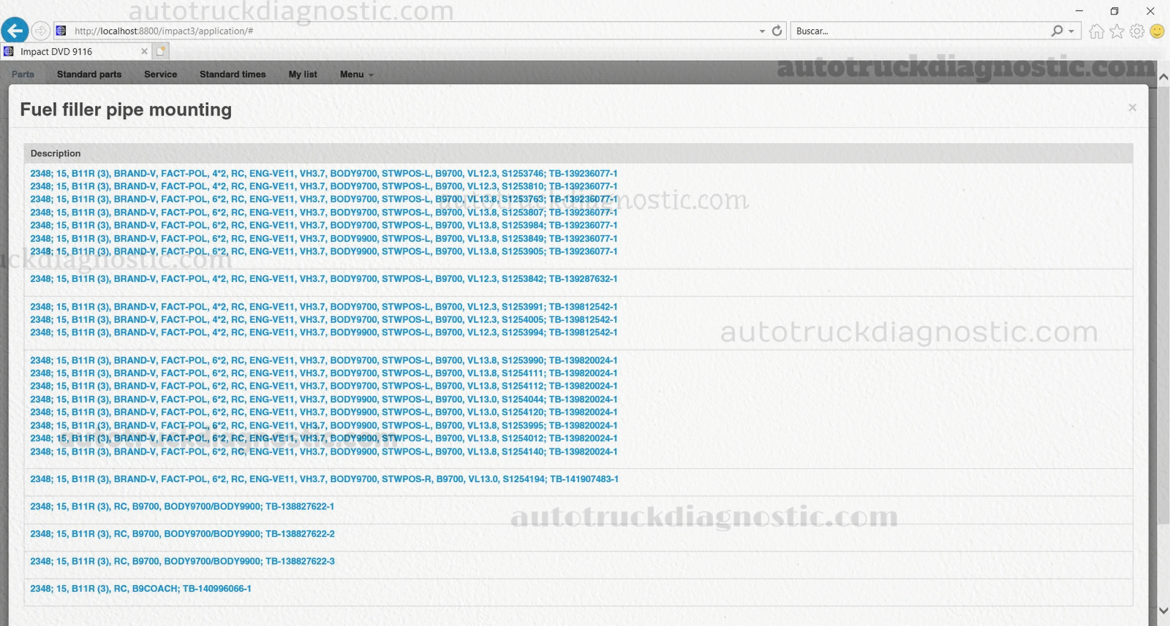This screenshot has width=1170, height=626.
Task: Select the Impact DVD 9116 tab
Action: (x=75, y=51)
